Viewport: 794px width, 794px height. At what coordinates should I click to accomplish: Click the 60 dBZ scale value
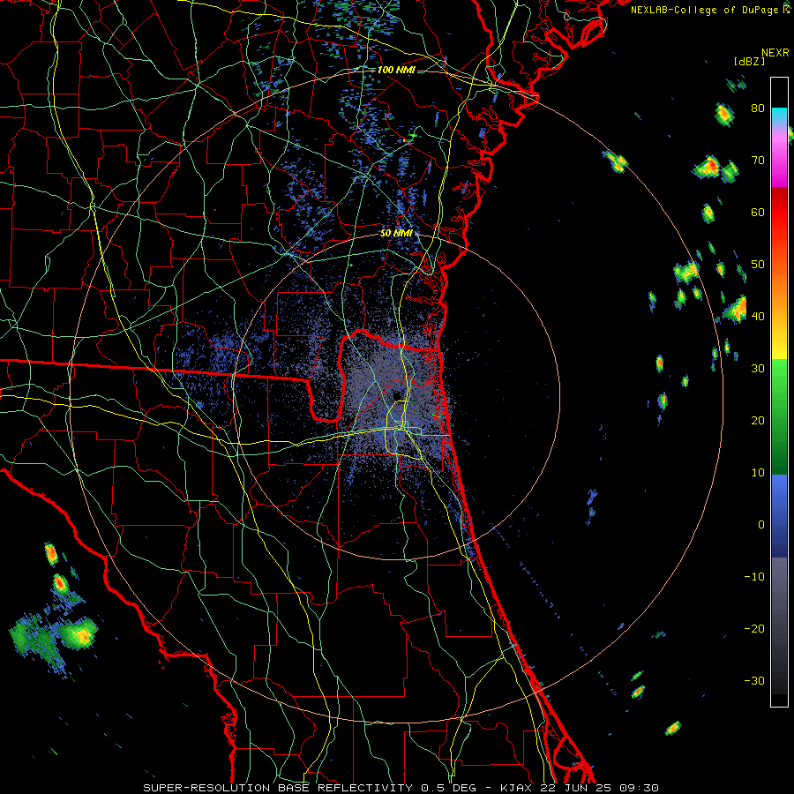[x=758, y=212]
